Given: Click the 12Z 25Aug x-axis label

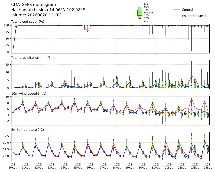Looking at the screenshot, I should point(78,166).
